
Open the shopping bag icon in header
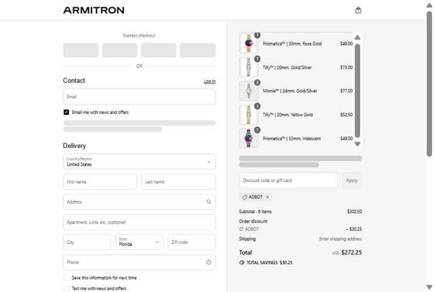tap(358, 10)
